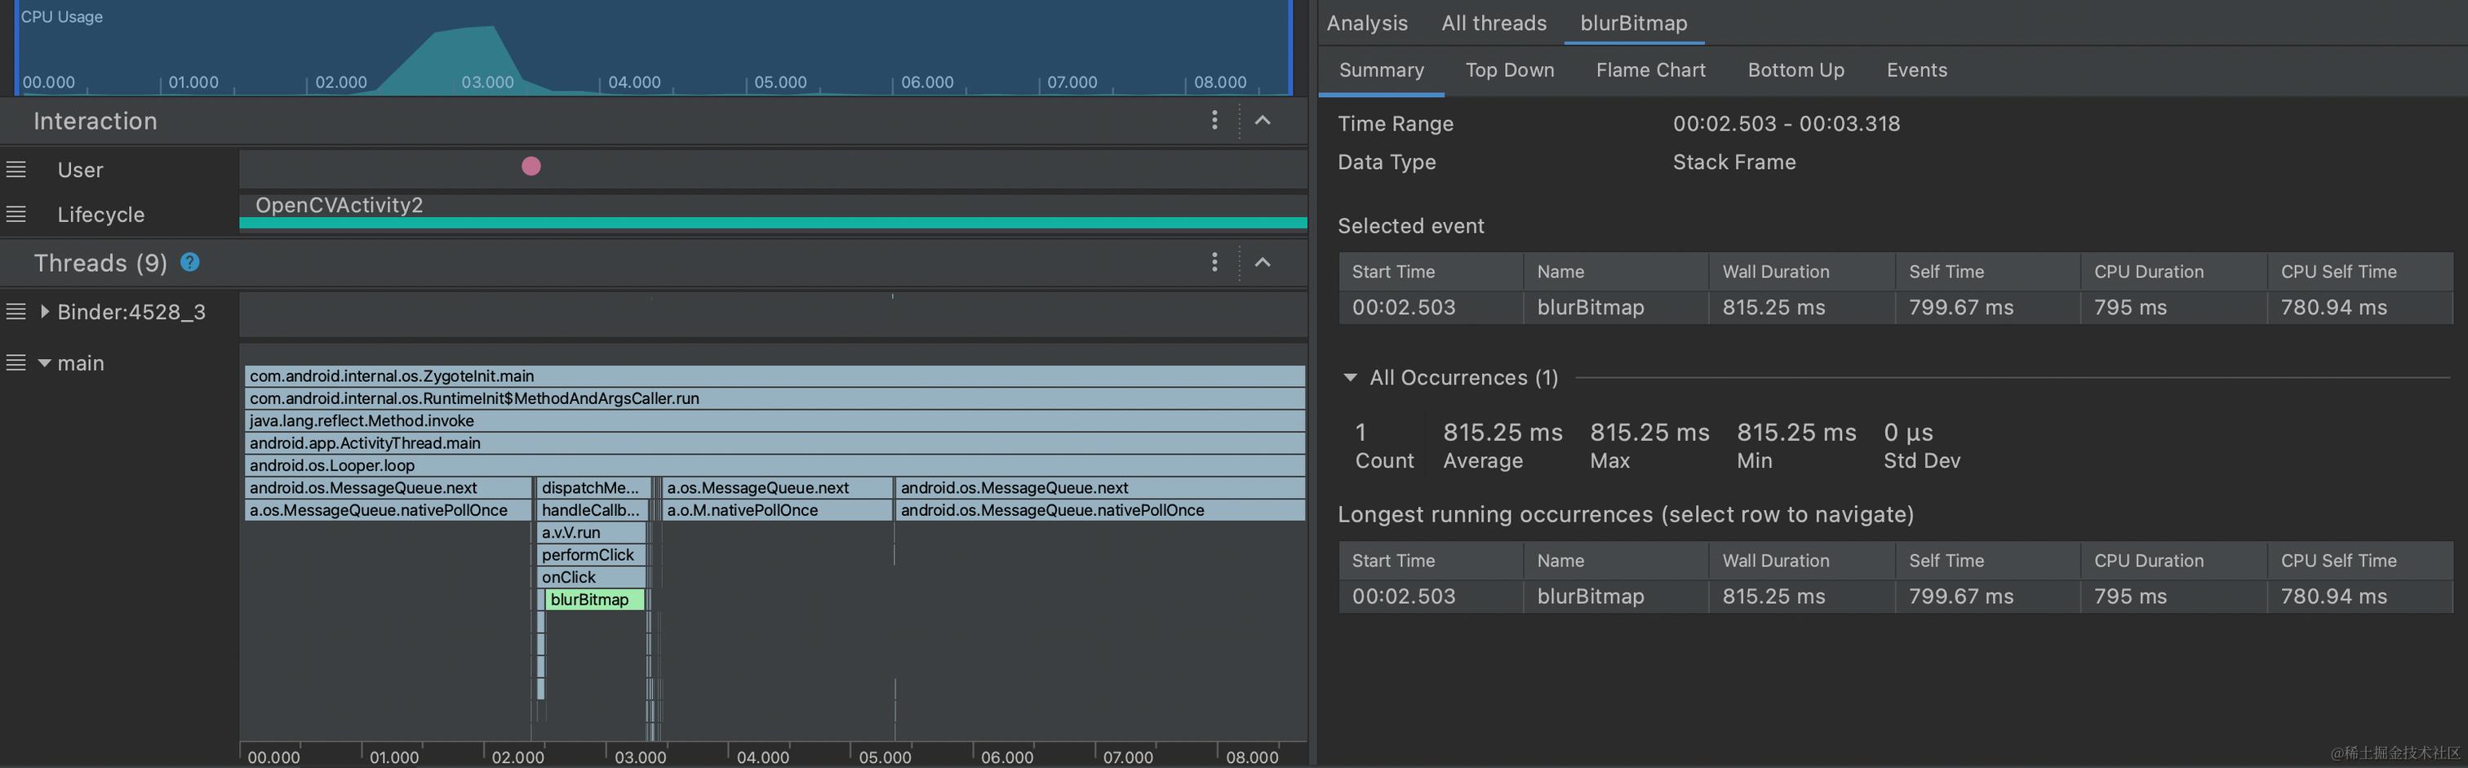Screen dimensions: 2468x768
Task: Open the Top Down tab
Action: point(1509,70)
